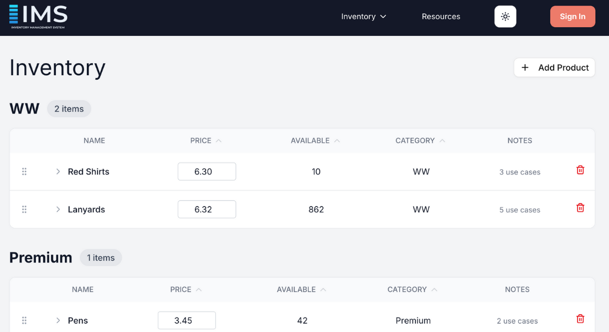Delete the Red Shirts product
This screenshot has height=332, width=609.
tap(580, 170)
